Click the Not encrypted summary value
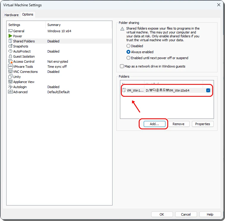Viewport: 225px width, 221px height. pyautogui.click(x=58, y=62)
